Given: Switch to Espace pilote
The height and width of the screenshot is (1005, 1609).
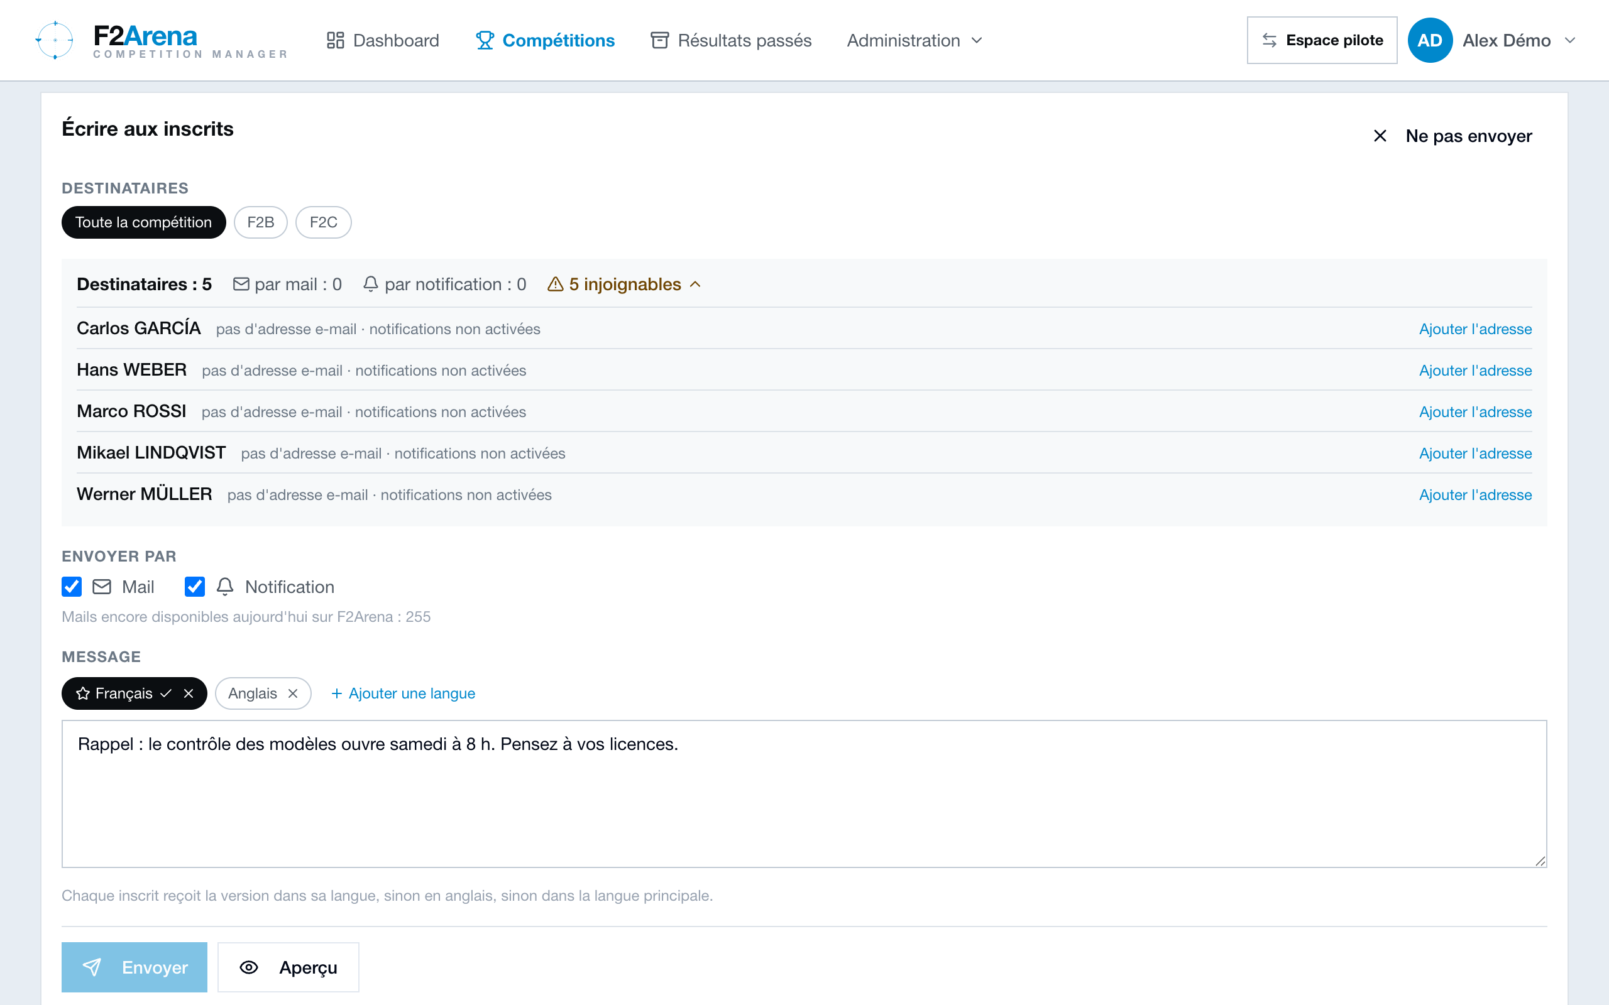Looking at the screenshot, I should click(x=1322, y=41).
